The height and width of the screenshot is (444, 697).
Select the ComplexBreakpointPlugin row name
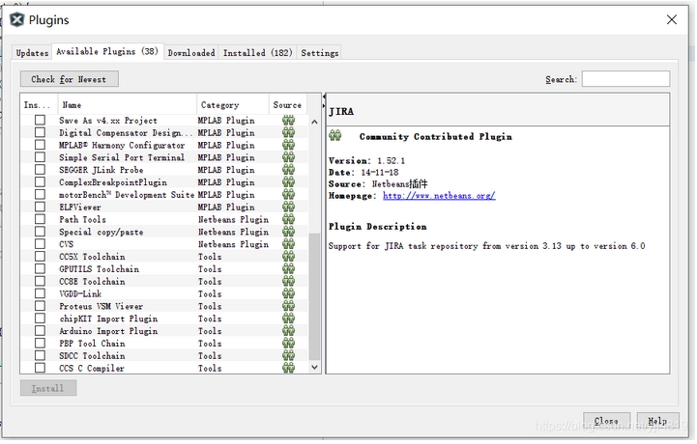click(x=113, y=182)
